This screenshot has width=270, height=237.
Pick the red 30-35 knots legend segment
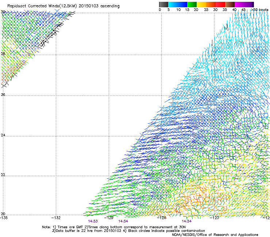coord(220,4)
